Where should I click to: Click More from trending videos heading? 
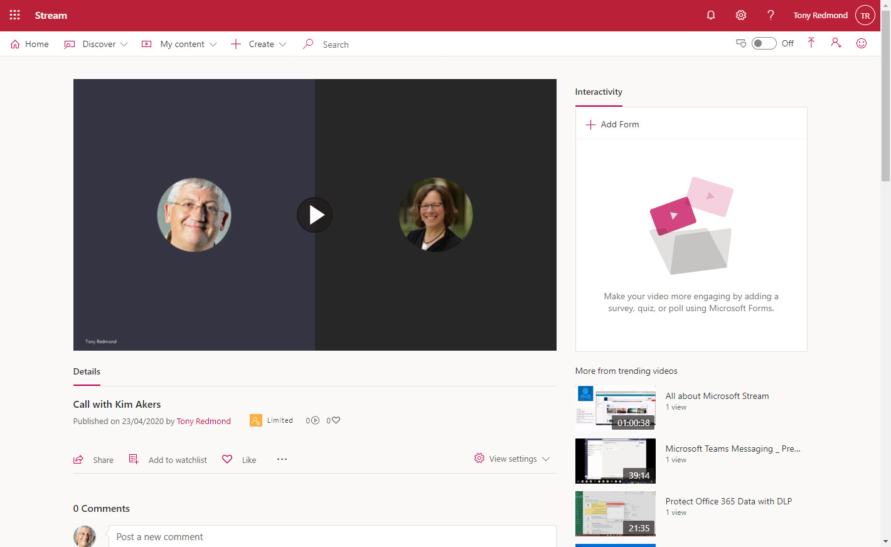[626, 371]
